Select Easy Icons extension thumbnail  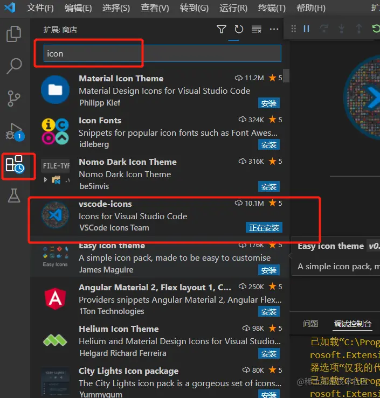coord(55,256)
